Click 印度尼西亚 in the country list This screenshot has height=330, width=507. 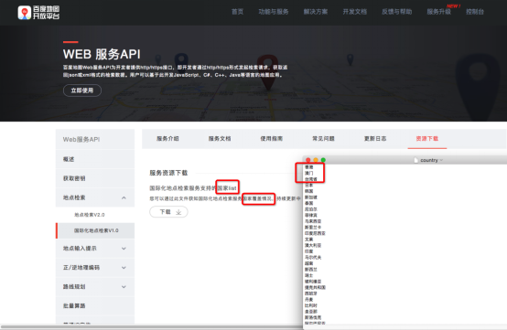[x=315, y=233]
